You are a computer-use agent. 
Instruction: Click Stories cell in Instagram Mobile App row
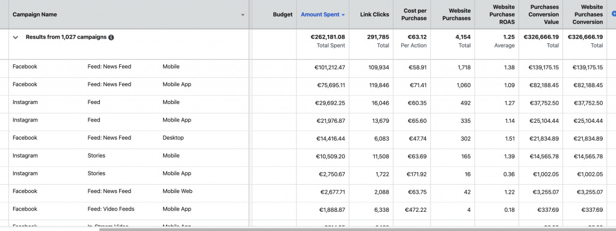[97, 173]
